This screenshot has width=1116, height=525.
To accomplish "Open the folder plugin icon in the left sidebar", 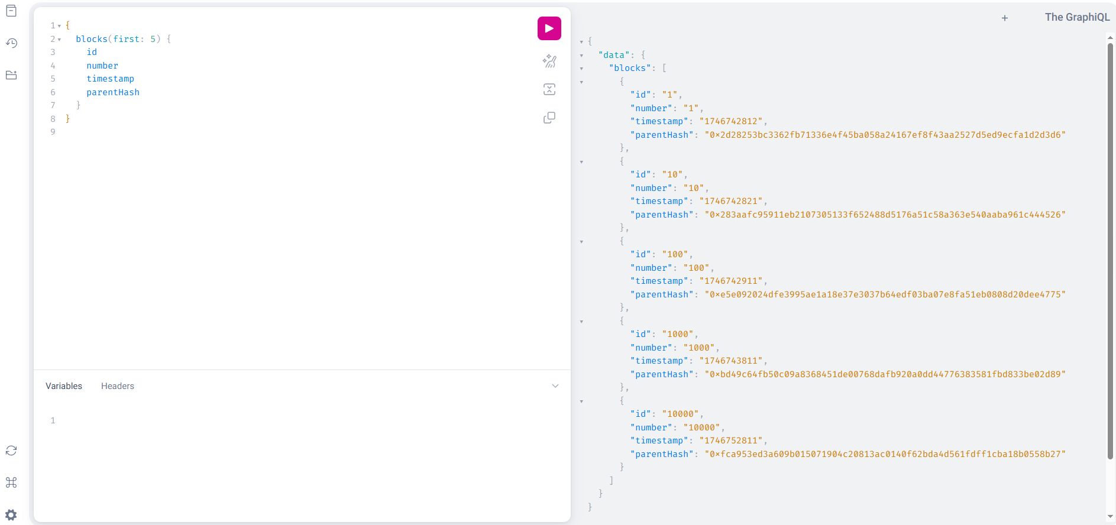I will click(11, 75).
